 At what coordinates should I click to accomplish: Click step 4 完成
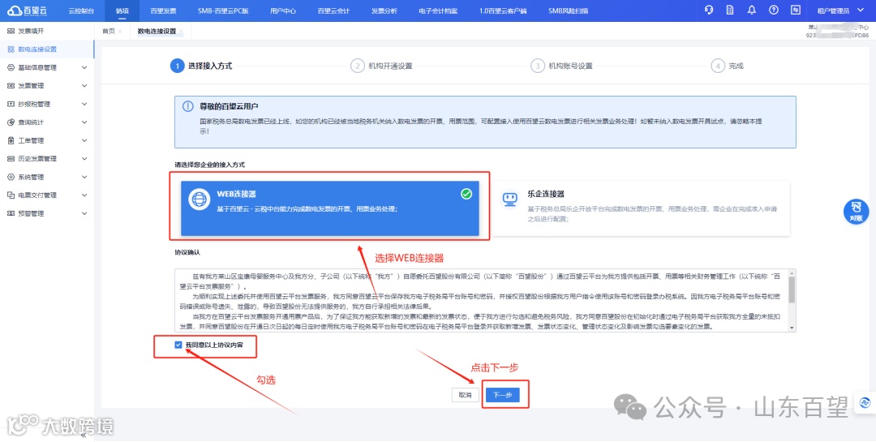click(x=728, y=66)
